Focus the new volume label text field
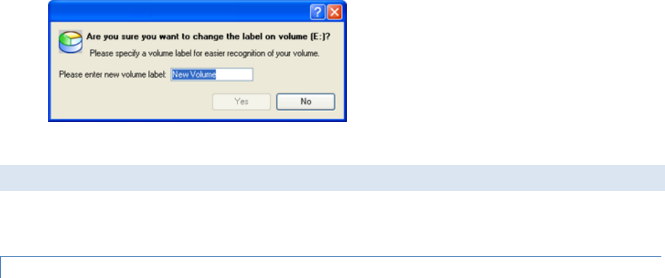Viewport: 665px width, 278px height. (x=211, y=75)
